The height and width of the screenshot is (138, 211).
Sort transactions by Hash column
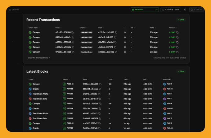pos(58,28)
